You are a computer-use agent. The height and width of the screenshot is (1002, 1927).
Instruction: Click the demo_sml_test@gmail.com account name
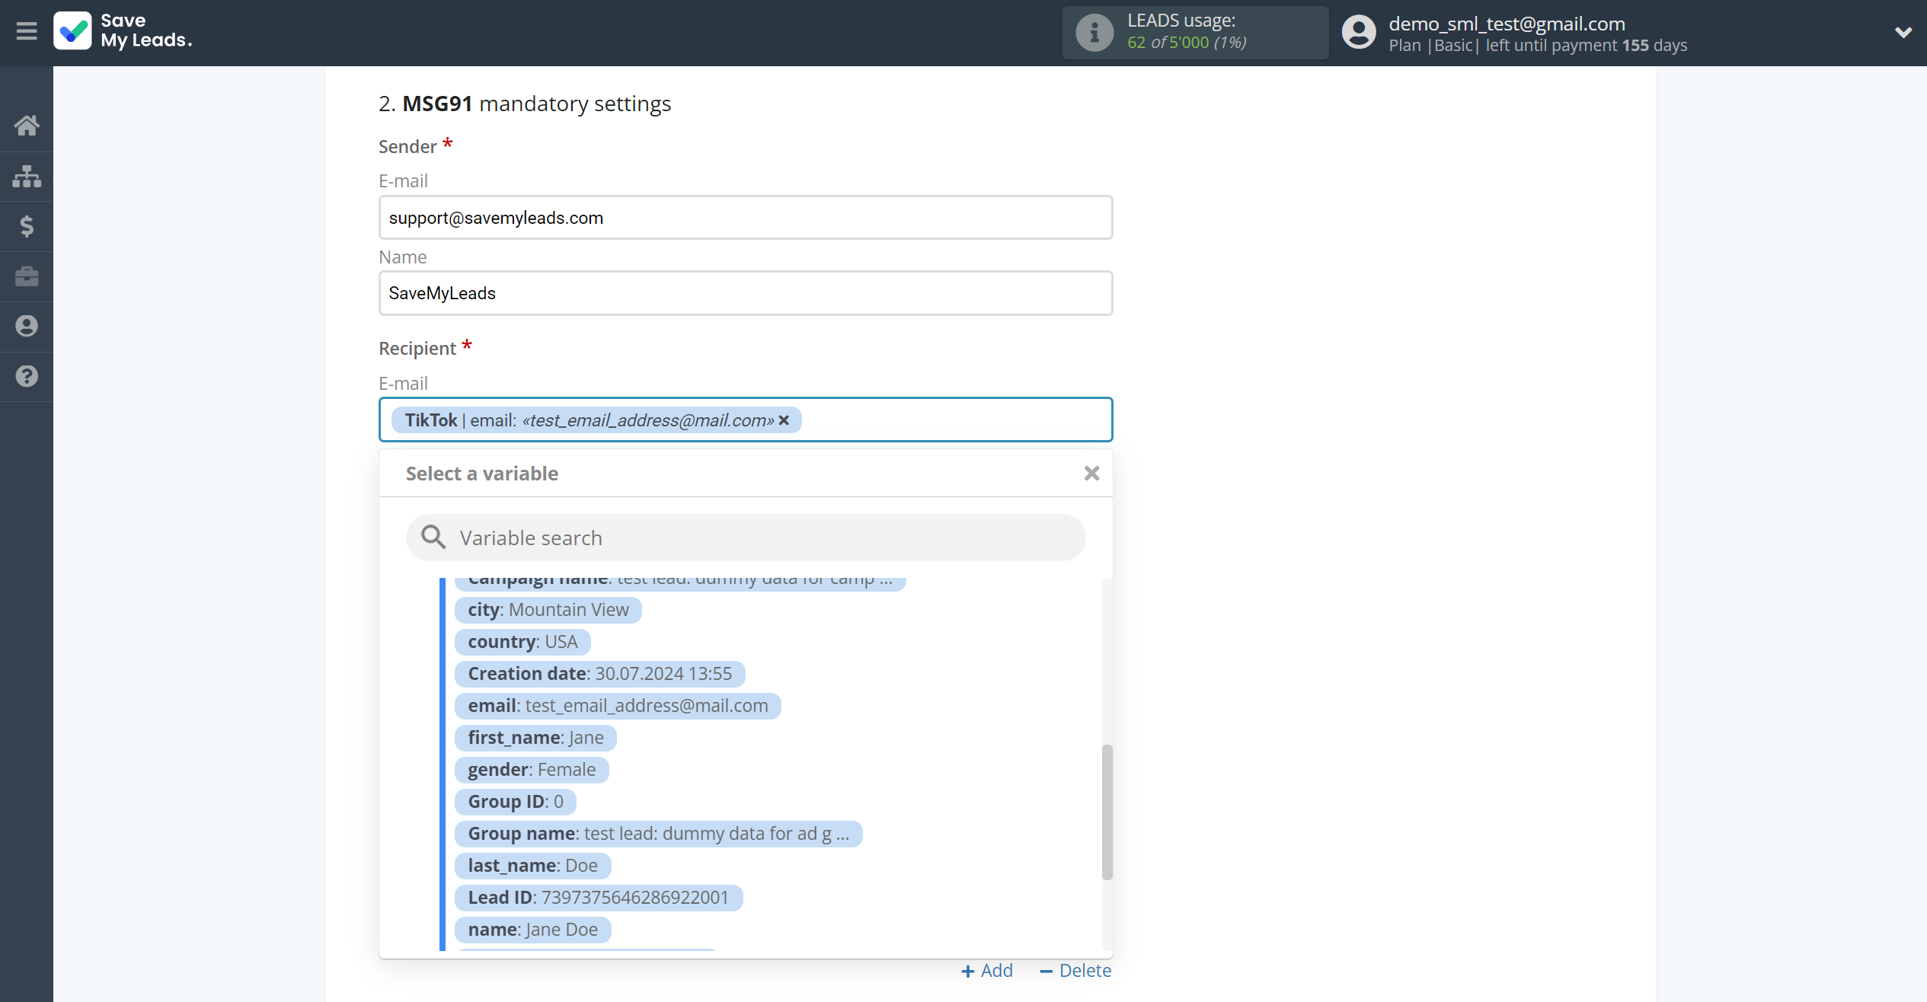pos(1507,24)
